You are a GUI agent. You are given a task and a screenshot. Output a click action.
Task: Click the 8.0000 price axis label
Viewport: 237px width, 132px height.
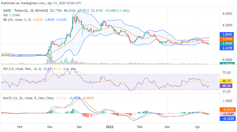227,14
